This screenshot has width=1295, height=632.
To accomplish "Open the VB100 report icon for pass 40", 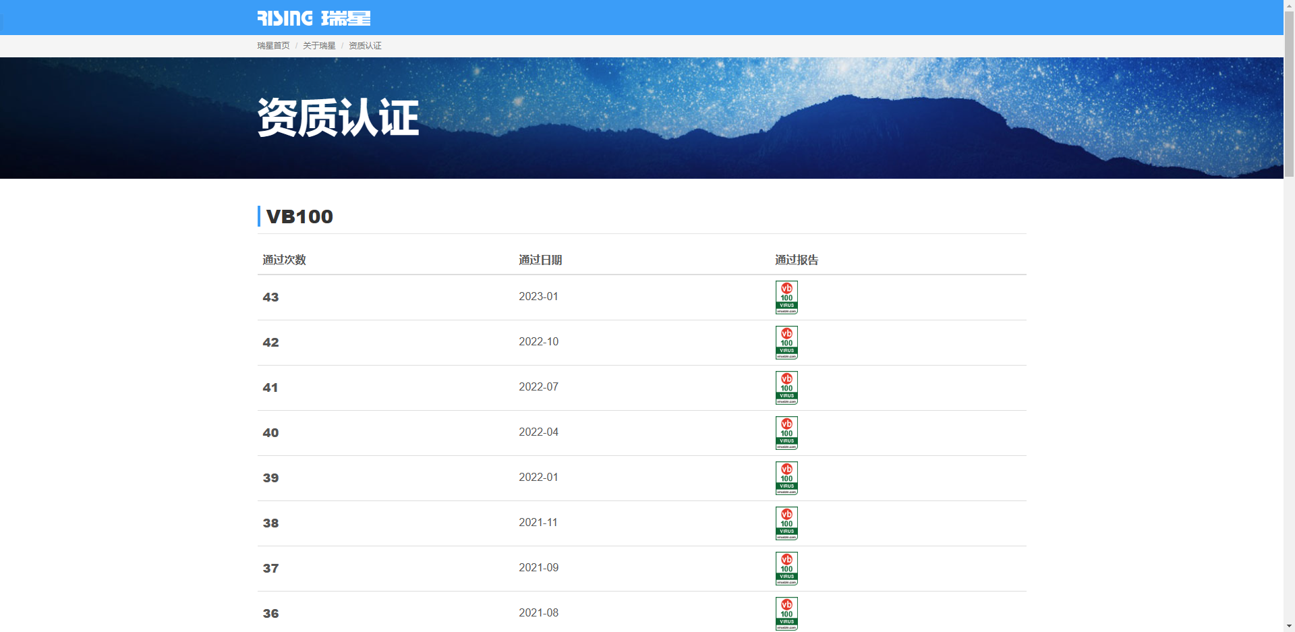I will [786, 433].
